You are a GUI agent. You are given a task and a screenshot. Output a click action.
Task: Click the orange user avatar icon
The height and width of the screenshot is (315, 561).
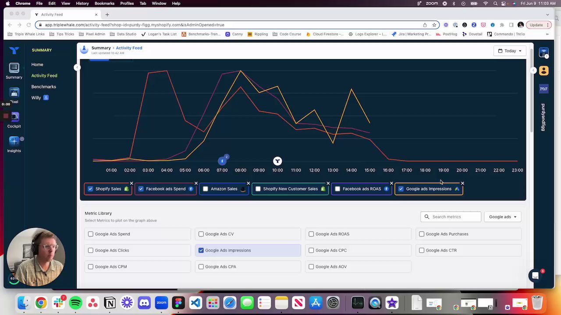coord(543,70)
